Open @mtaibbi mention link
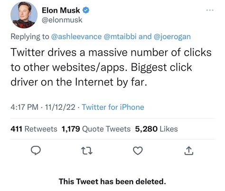 pyautogui.click(x=120, y=37)
